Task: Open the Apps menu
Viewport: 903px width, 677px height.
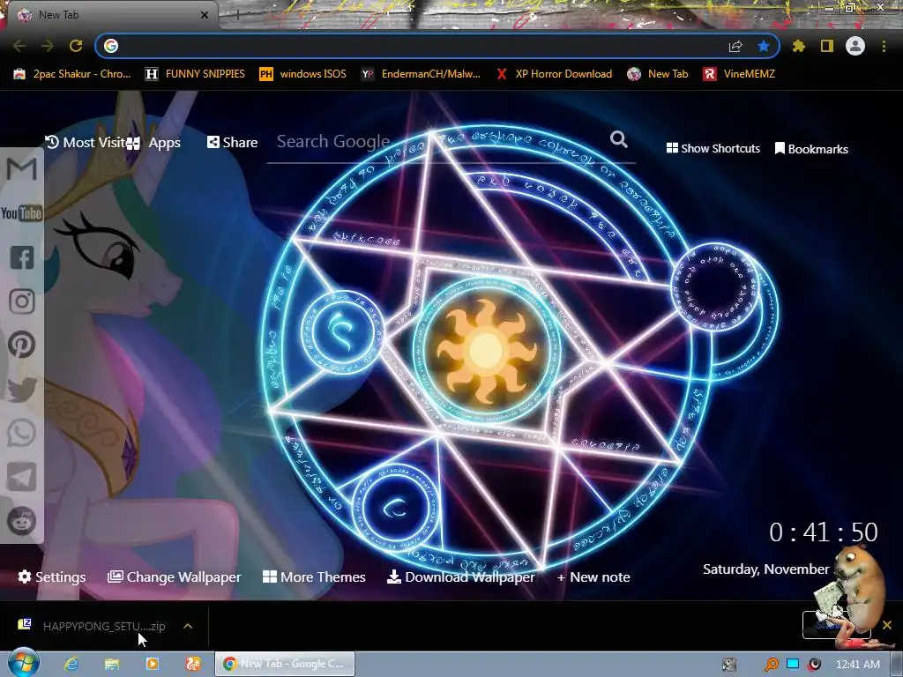Action: [153, 143]
